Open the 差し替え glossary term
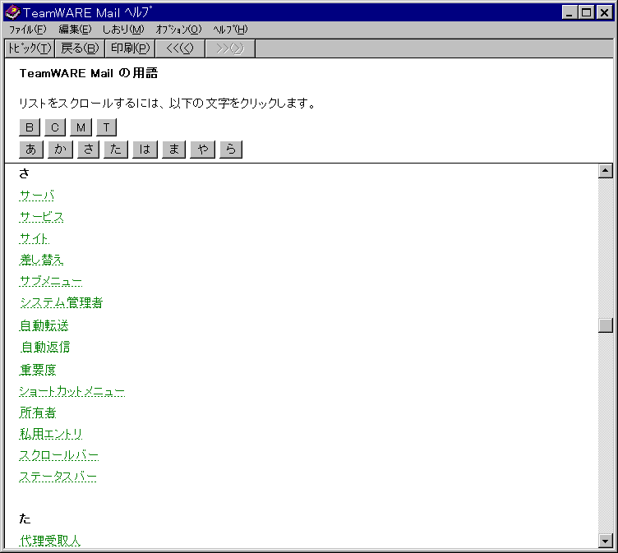The image size is (618, 553). (x=41, y=260)
